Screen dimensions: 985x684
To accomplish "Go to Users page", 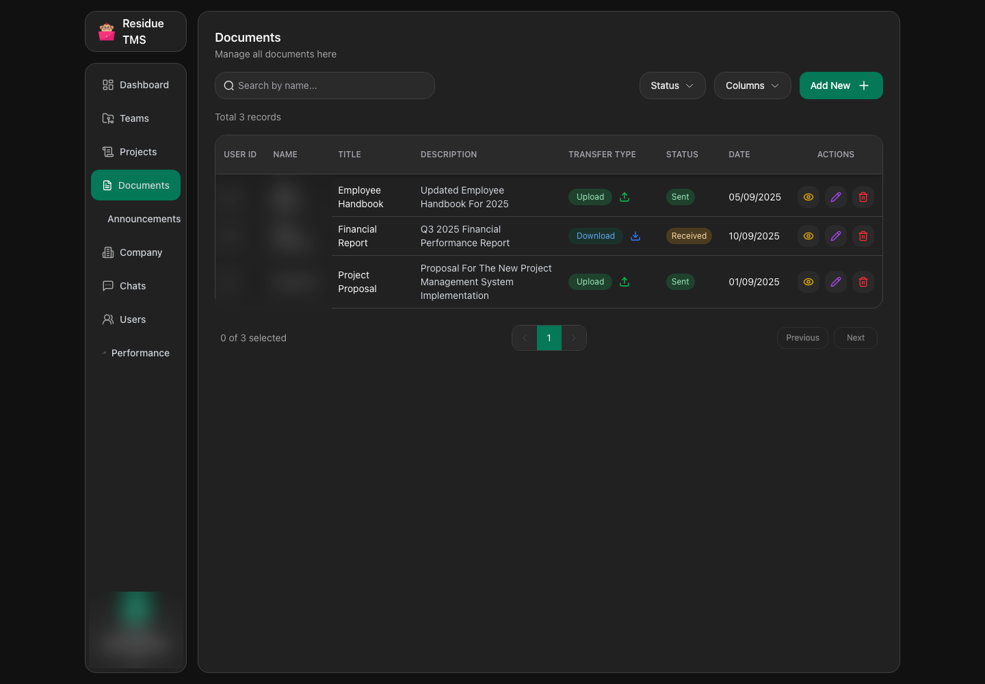I will tap(136, 319).
